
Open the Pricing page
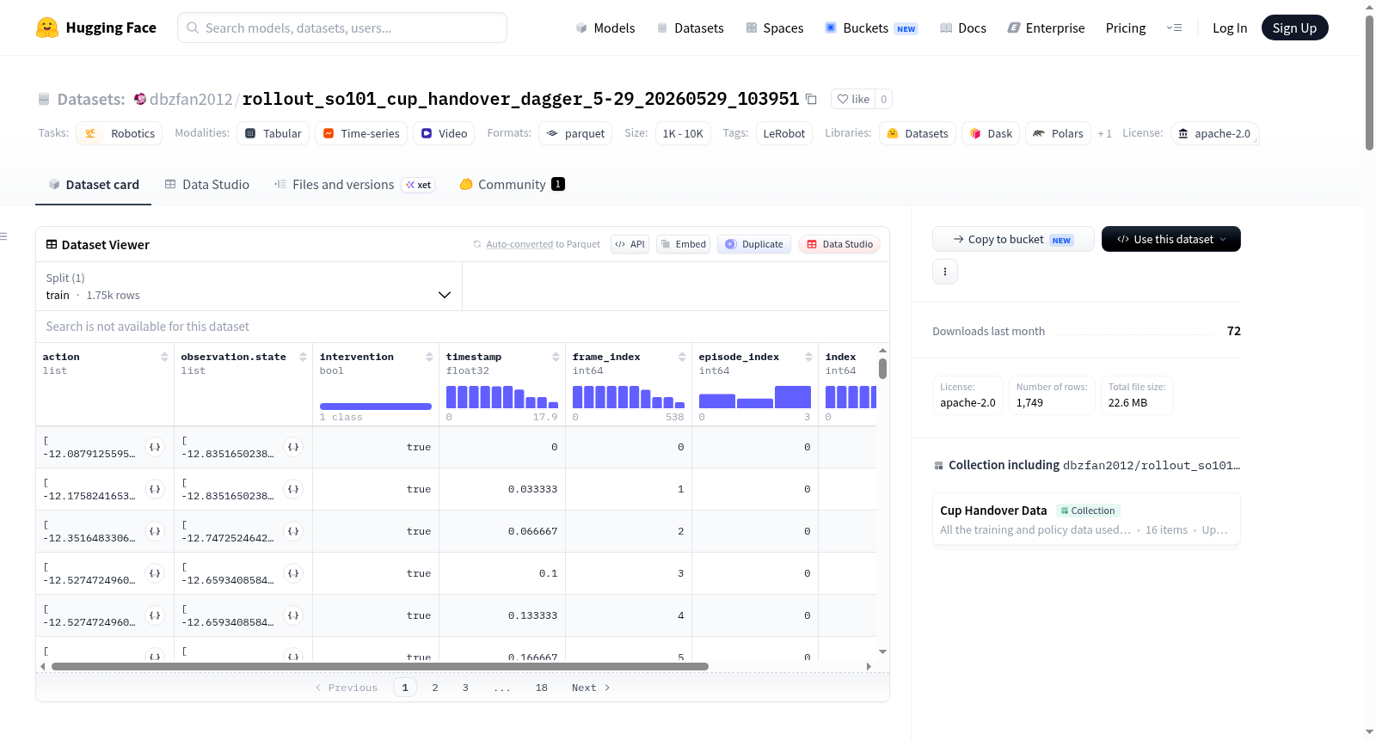pyautogui.click(x=1126, y=28)
